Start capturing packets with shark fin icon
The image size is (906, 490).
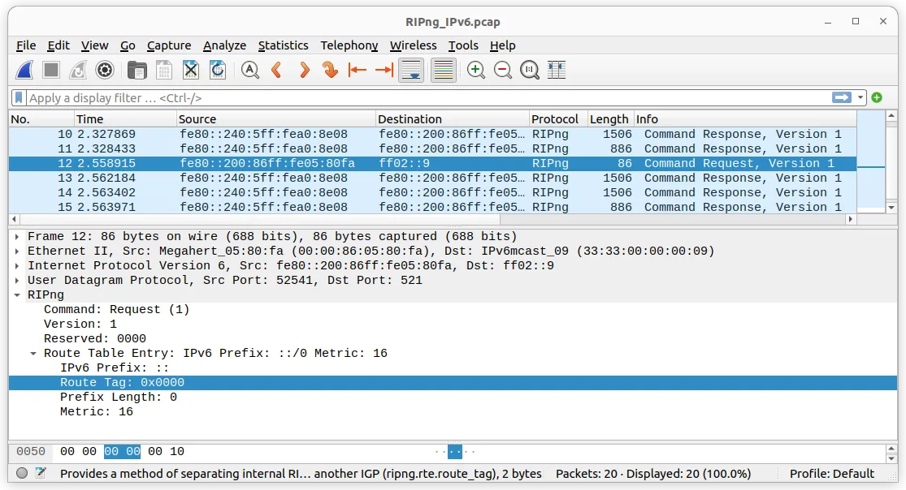pyautogui.click(x=25, y=70)
